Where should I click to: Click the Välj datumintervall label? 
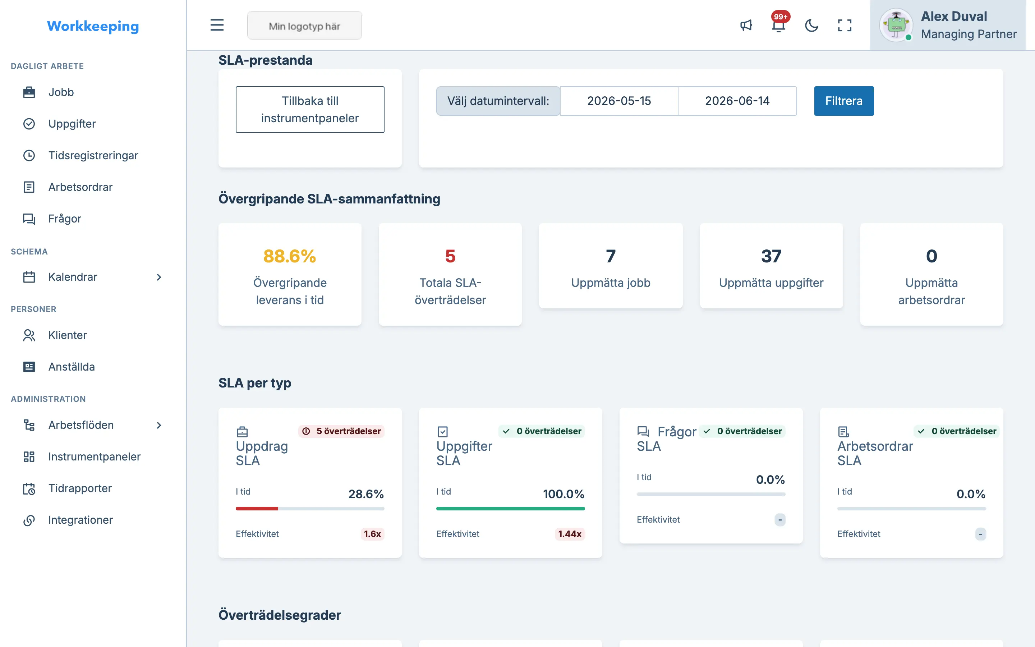pyautogui.click(x=498, y=101)
